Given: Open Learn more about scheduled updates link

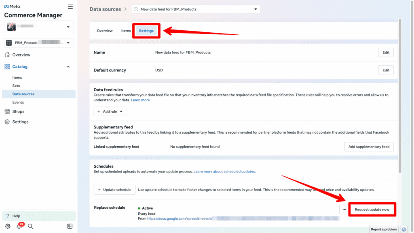Looking at the screenshot, I should point(224,172).
